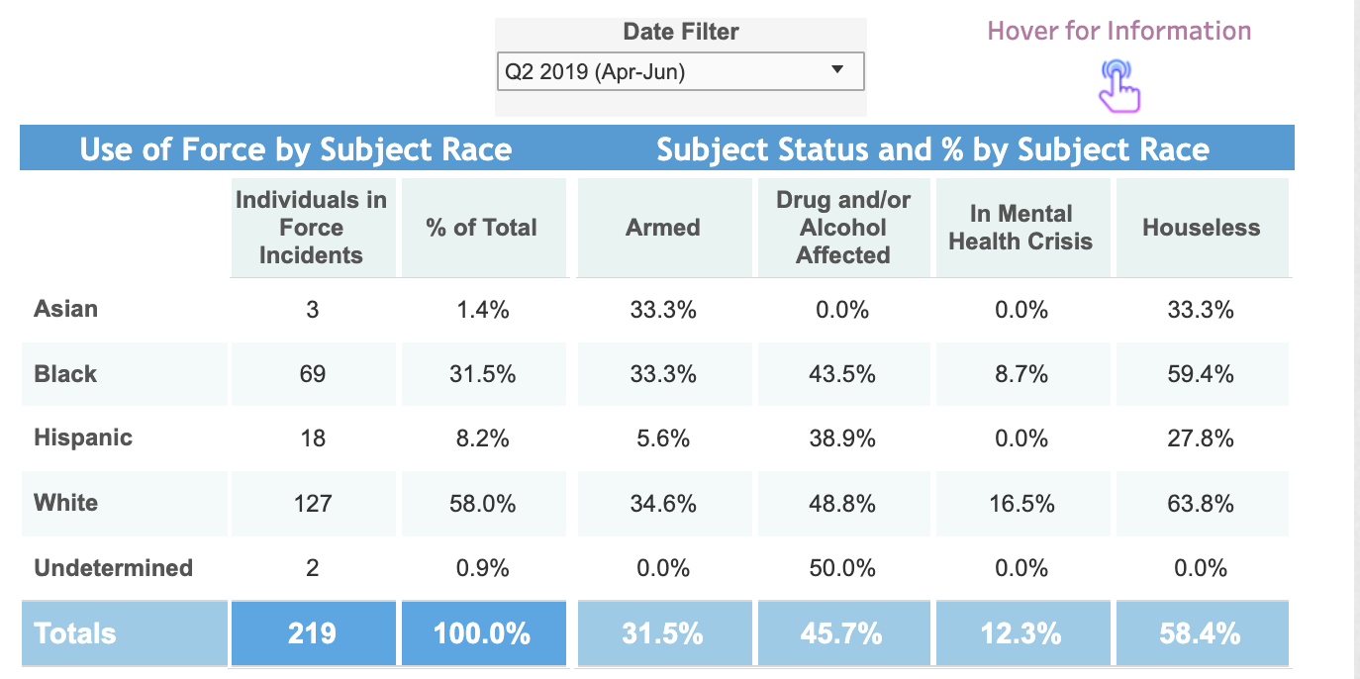Click the Houseless column header
Screen dimensions: 1360x679
[1202, 228]
